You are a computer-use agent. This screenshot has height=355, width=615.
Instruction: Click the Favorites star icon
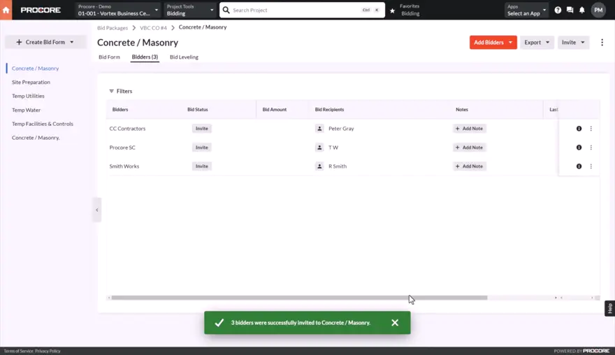pos(392,10)
